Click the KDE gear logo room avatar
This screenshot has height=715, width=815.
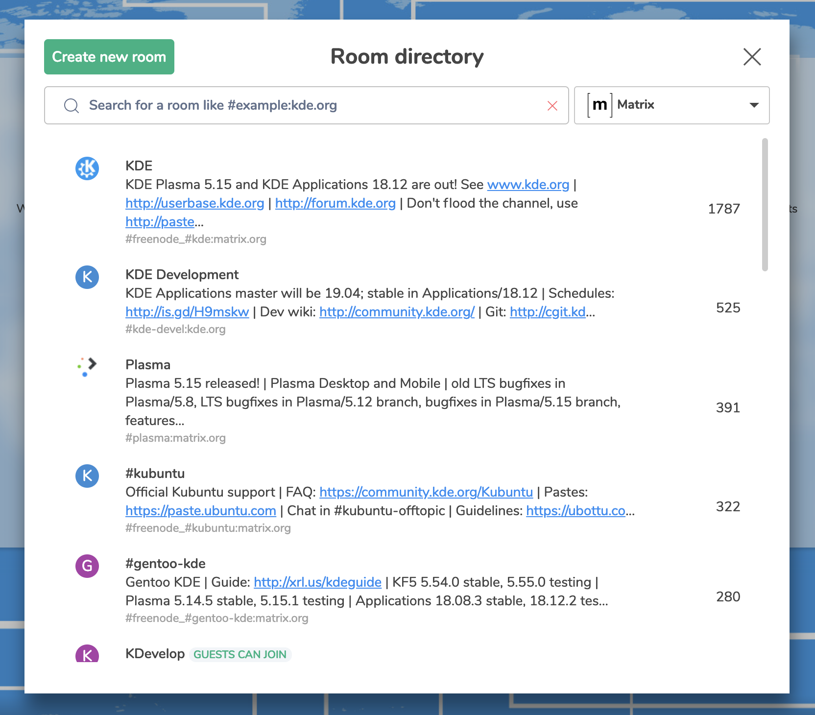pos(87,168)
